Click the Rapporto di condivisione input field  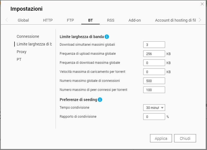click(x=154, y=117)
